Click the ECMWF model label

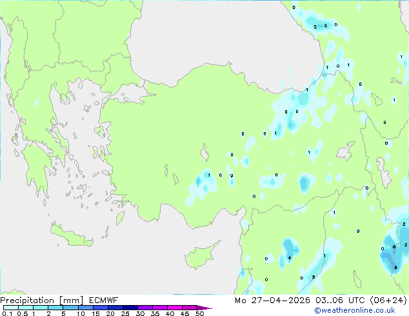104,301
